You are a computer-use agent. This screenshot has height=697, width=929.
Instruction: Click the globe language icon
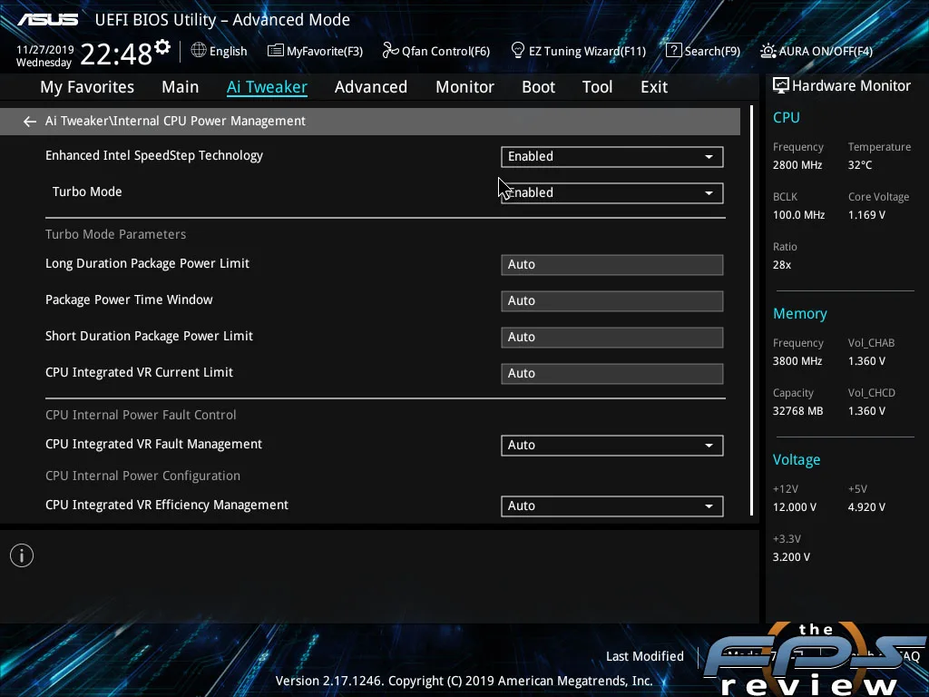coord(199,51)
